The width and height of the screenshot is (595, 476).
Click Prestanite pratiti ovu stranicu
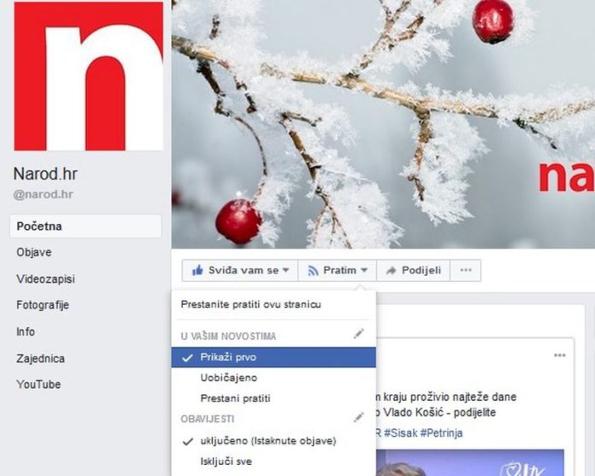tap(250, 304)
